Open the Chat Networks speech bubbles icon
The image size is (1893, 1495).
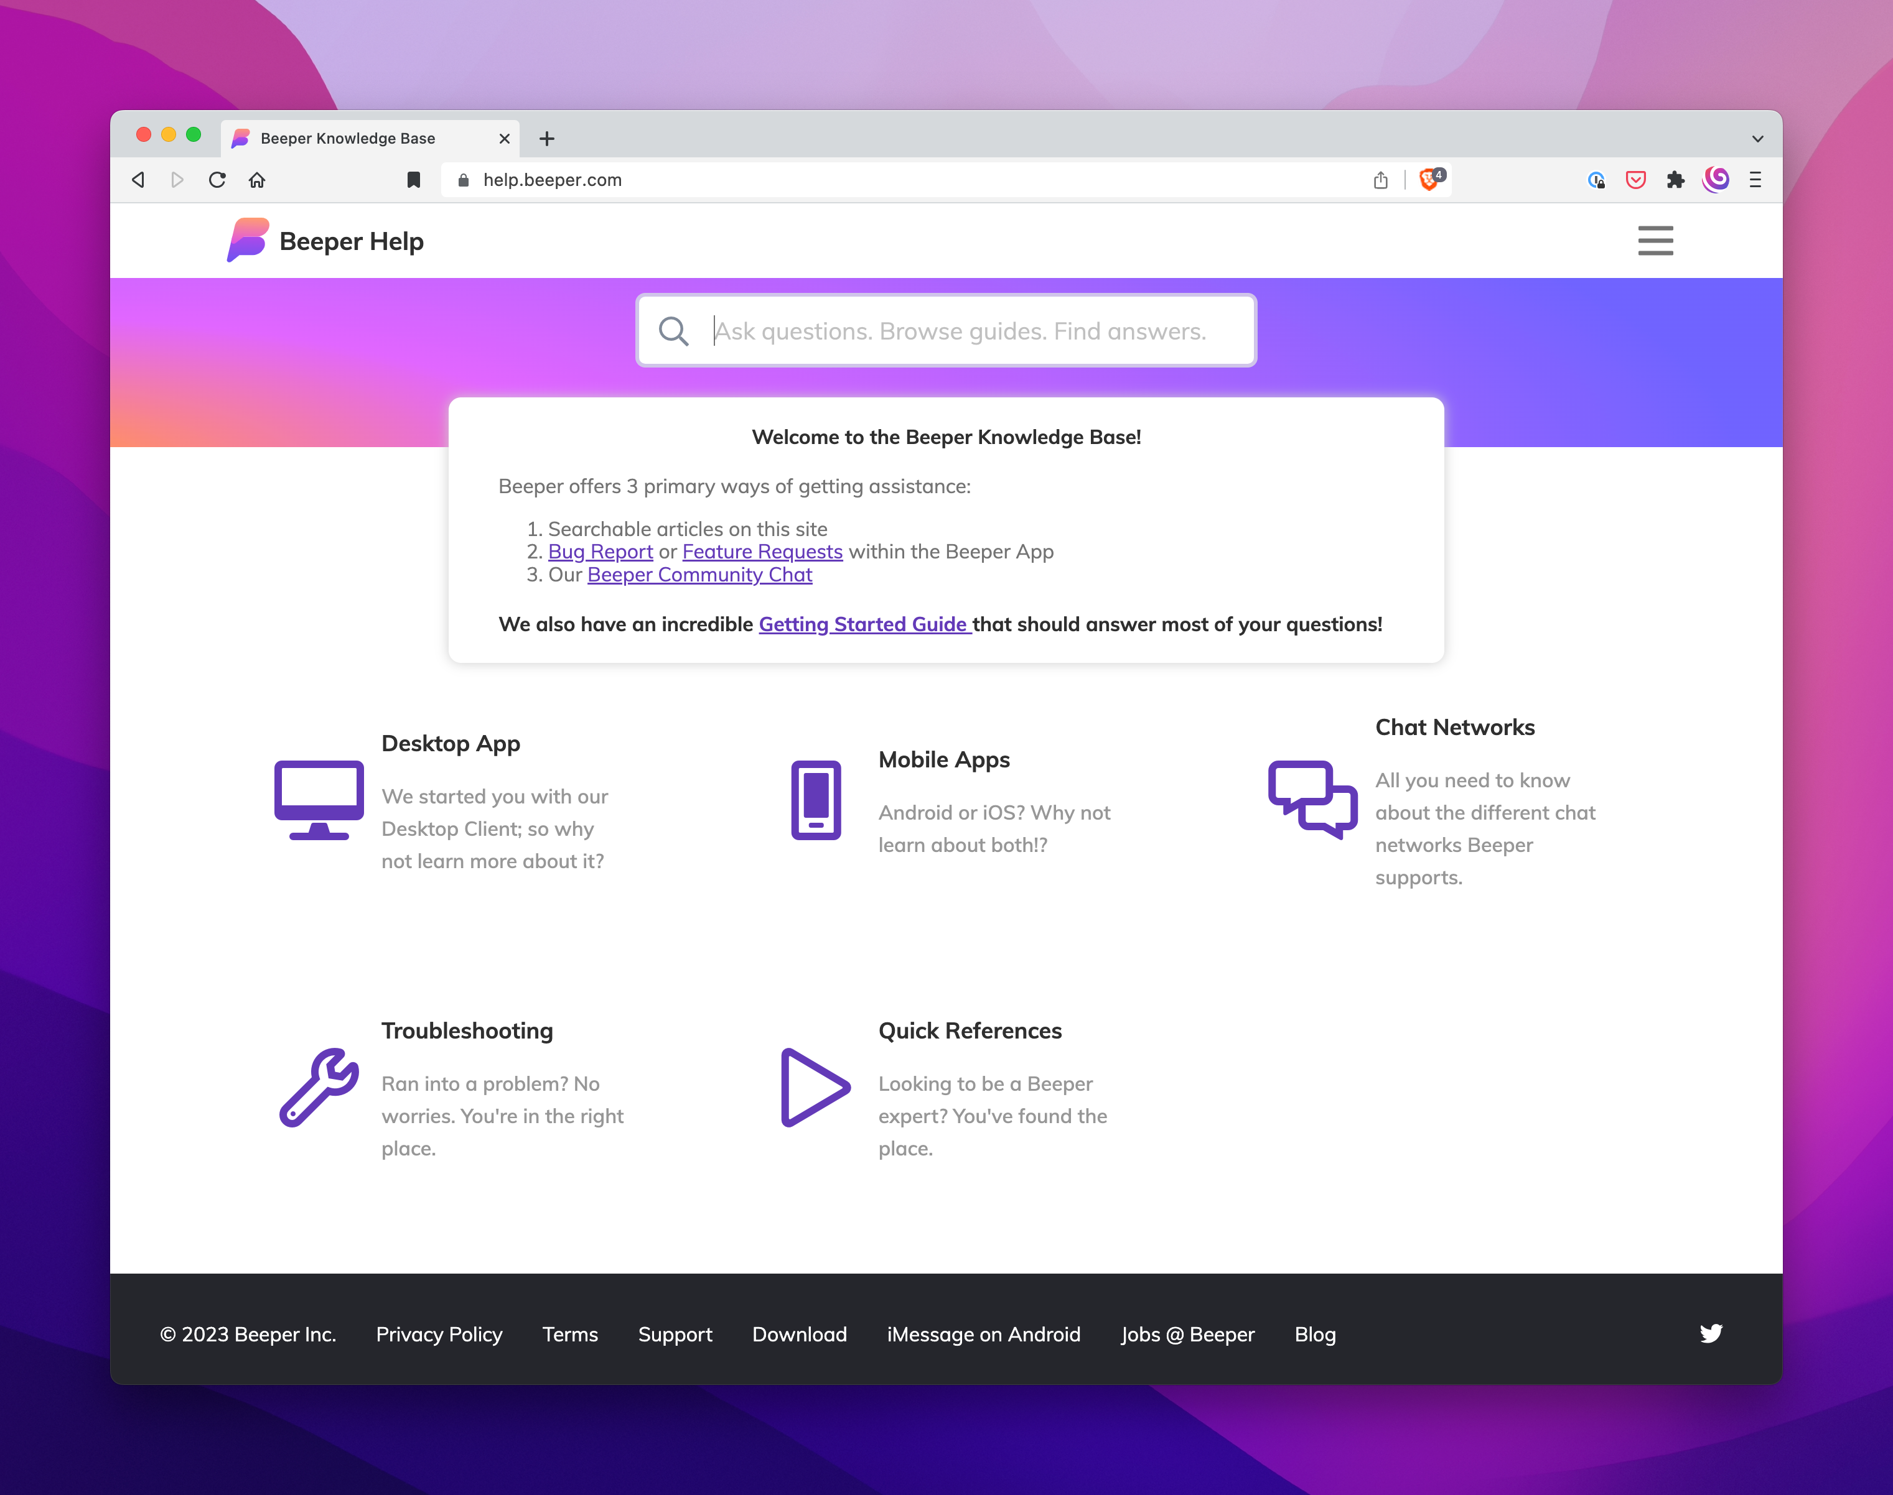tap(1312, 800)
